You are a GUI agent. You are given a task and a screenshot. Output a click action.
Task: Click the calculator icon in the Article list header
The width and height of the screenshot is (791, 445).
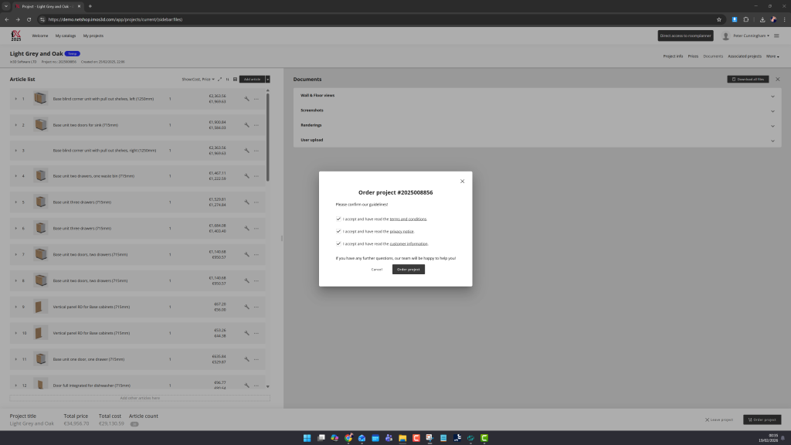(235, 79)
